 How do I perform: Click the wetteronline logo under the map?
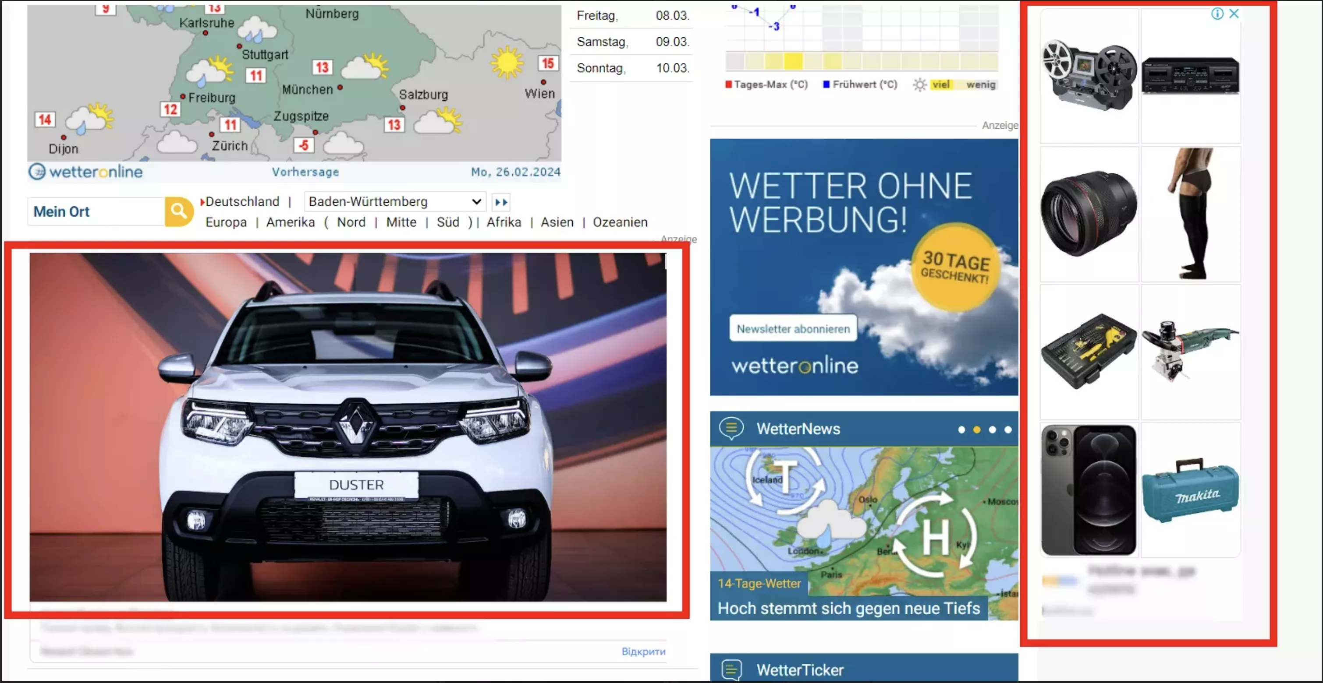coord(86,172)
